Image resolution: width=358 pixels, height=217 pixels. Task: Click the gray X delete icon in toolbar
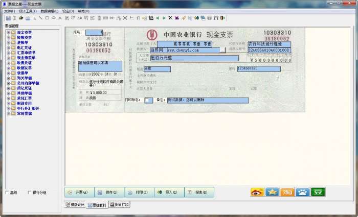click(125, 18)
